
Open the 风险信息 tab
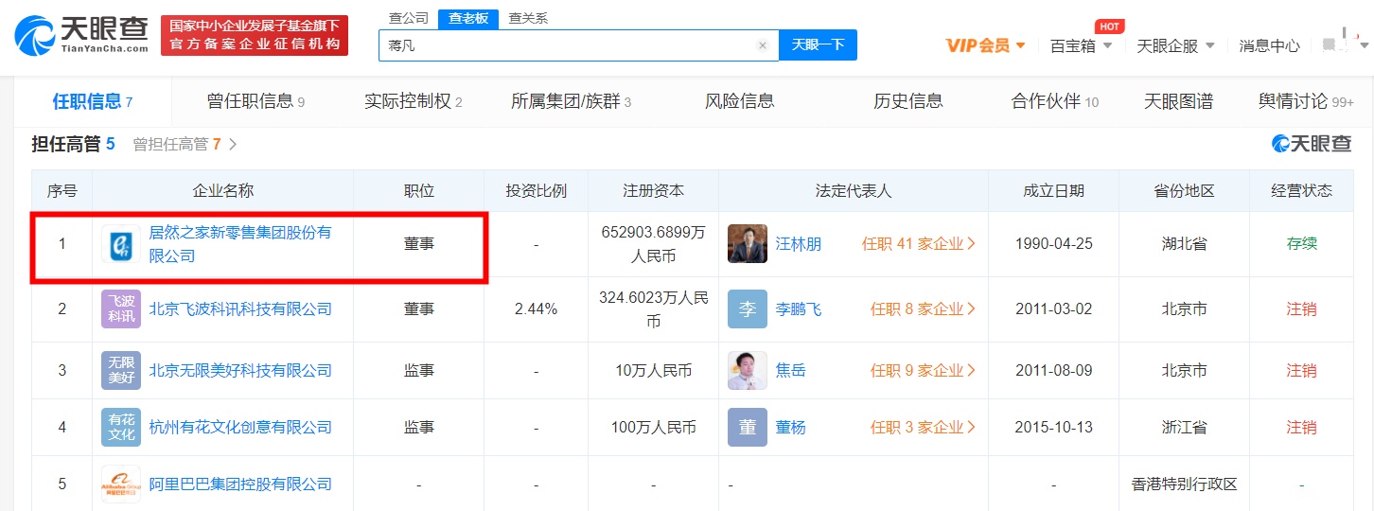[x=740, y=101]
